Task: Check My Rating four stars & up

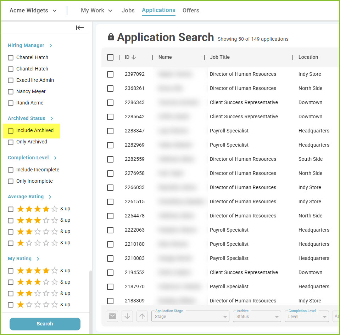Action: tap(11, 271)
